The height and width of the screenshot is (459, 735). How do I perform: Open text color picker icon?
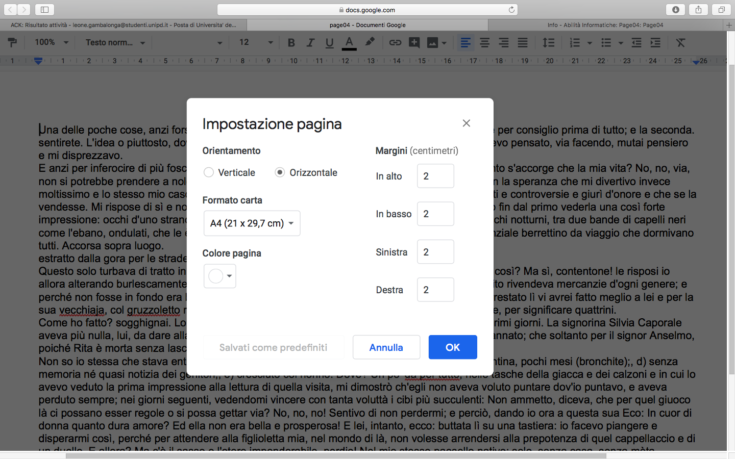tap(349, 43)
